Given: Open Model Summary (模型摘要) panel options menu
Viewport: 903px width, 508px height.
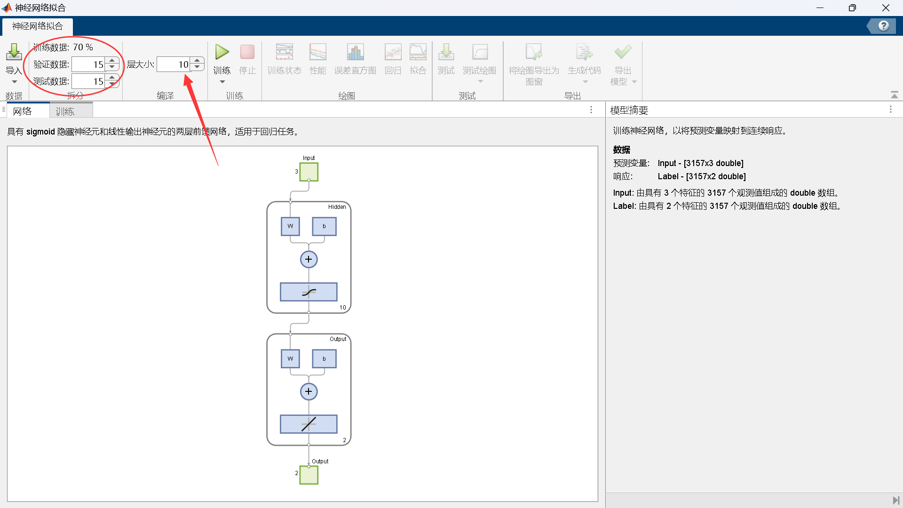Looking at the screenshot, I should pos(890,110).
